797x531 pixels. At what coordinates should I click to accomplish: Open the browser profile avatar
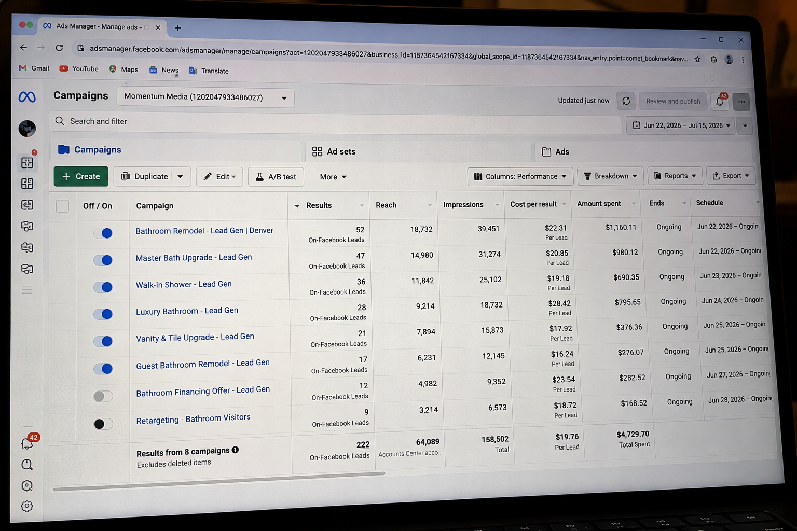729,60
